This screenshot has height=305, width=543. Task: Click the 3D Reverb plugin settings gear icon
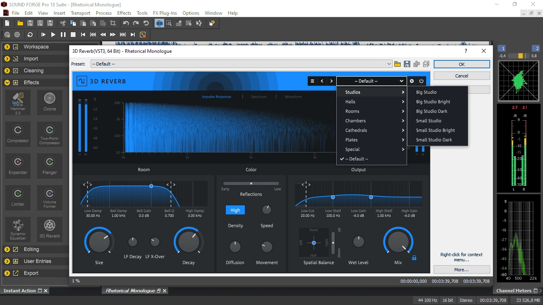click(x=412, y=81)
